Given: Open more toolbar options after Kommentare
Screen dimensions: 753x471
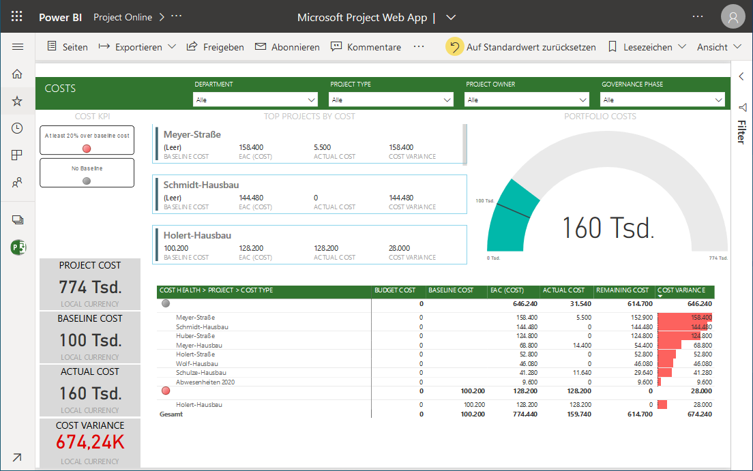Looking at the screenshot, I should click(419, 46).
